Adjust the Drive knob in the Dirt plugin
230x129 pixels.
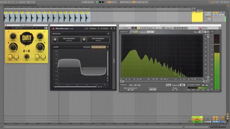pyautogui.click(x=40, y=36)
